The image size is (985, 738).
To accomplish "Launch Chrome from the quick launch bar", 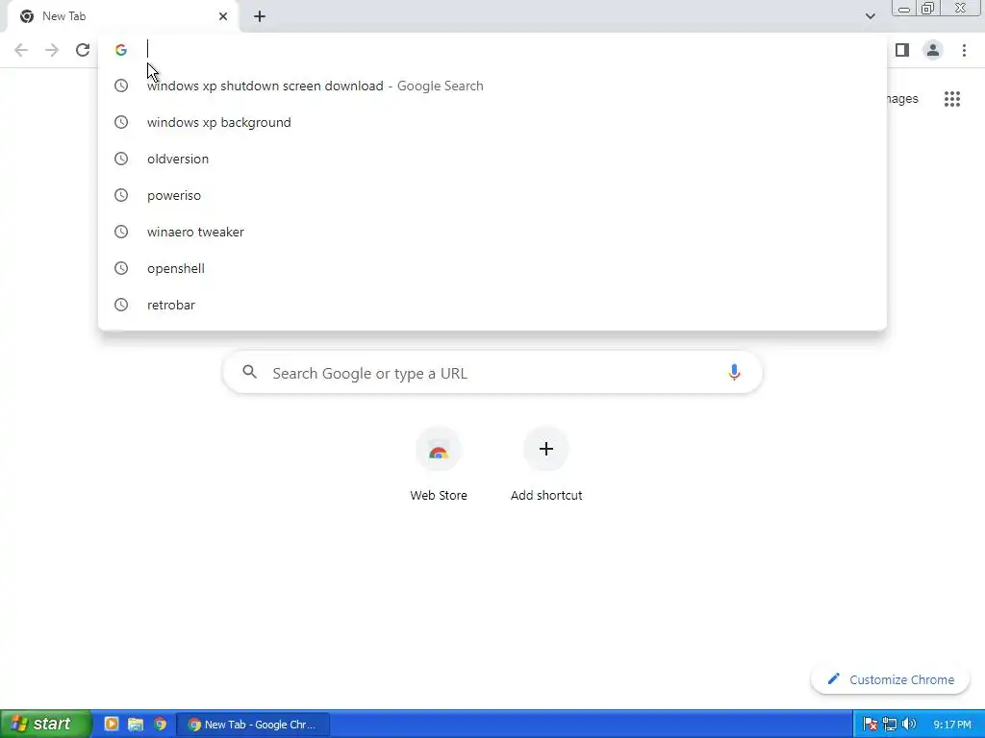I will [161, 724].
